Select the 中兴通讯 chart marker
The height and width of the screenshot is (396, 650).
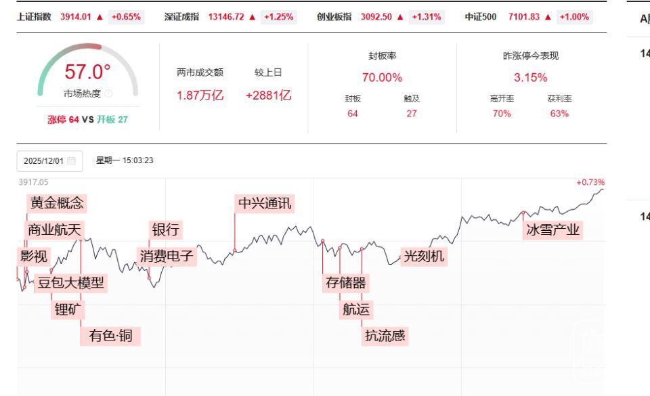pyautogui.click(x=265, y=203)
